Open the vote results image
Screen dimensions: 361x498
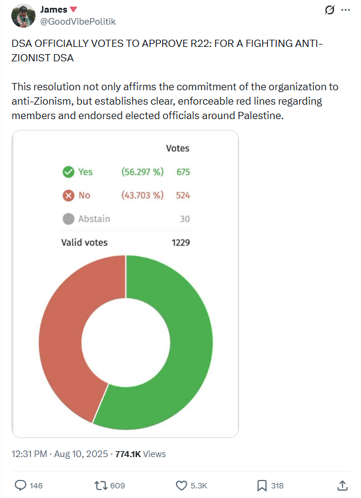tap(126, 283)
